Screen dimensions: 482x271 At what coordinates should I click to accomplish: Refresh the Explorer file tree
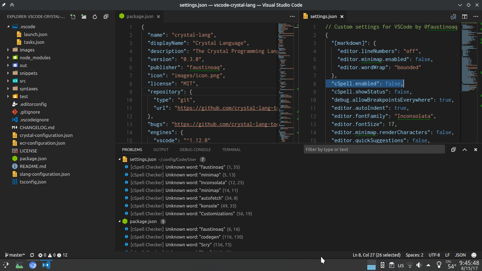[x=95, y=17]
